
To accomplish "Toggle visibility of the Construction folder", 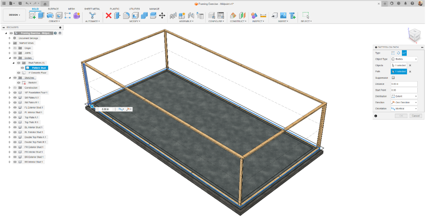I will (15, 88).
